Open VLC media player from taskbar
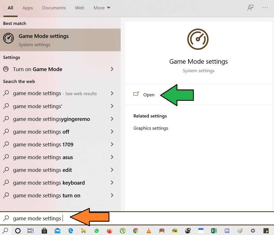 [149, 231]
